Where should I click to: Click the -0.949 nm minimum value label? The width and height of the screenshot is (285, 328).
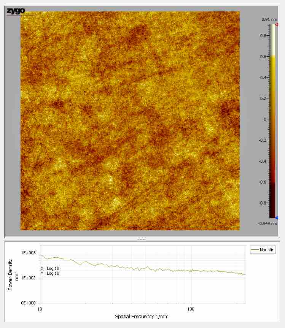click(269, 223)
